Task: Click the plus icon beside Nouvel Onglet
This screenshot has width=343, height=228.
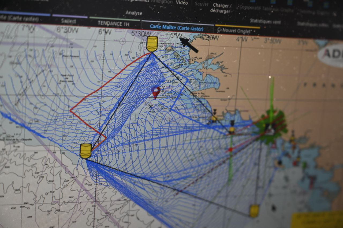Action: [219, 30]
